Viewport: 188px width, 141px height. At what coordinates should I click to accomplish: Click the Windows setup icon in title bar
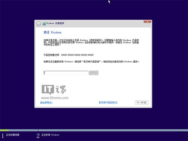point(44,23)
